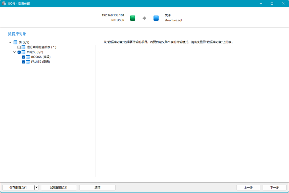289x193 pixels.
Task: Maximize the 数据传输 window
Action: coord(272,3)
